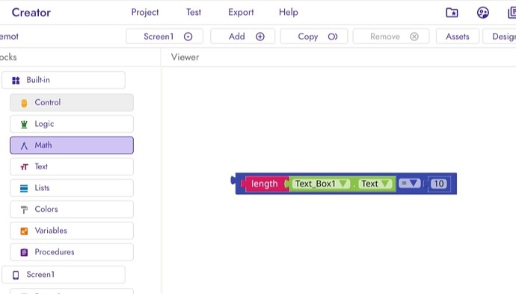Image resolution: width=516 pixels, height=294 pixels.
Task: Click the copy rings icon on Copy button
Action: 333,37
